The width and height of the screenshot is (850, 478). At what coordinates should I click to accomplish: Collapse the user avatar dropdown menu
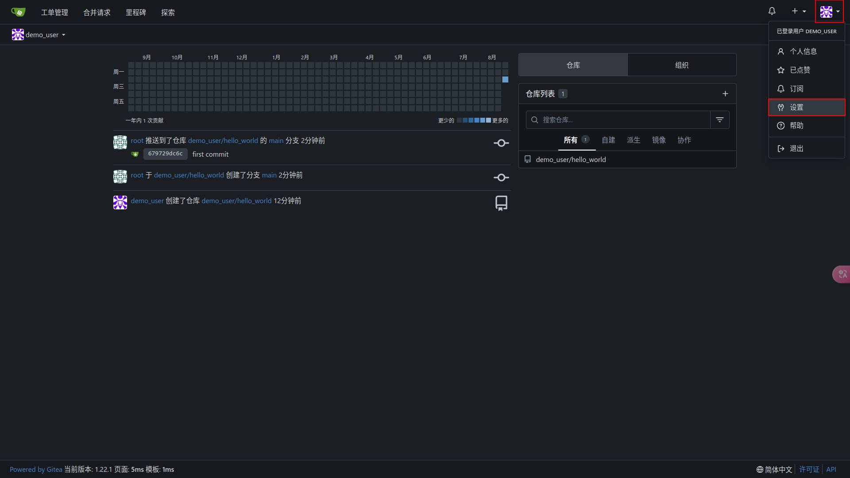(829, 12)
